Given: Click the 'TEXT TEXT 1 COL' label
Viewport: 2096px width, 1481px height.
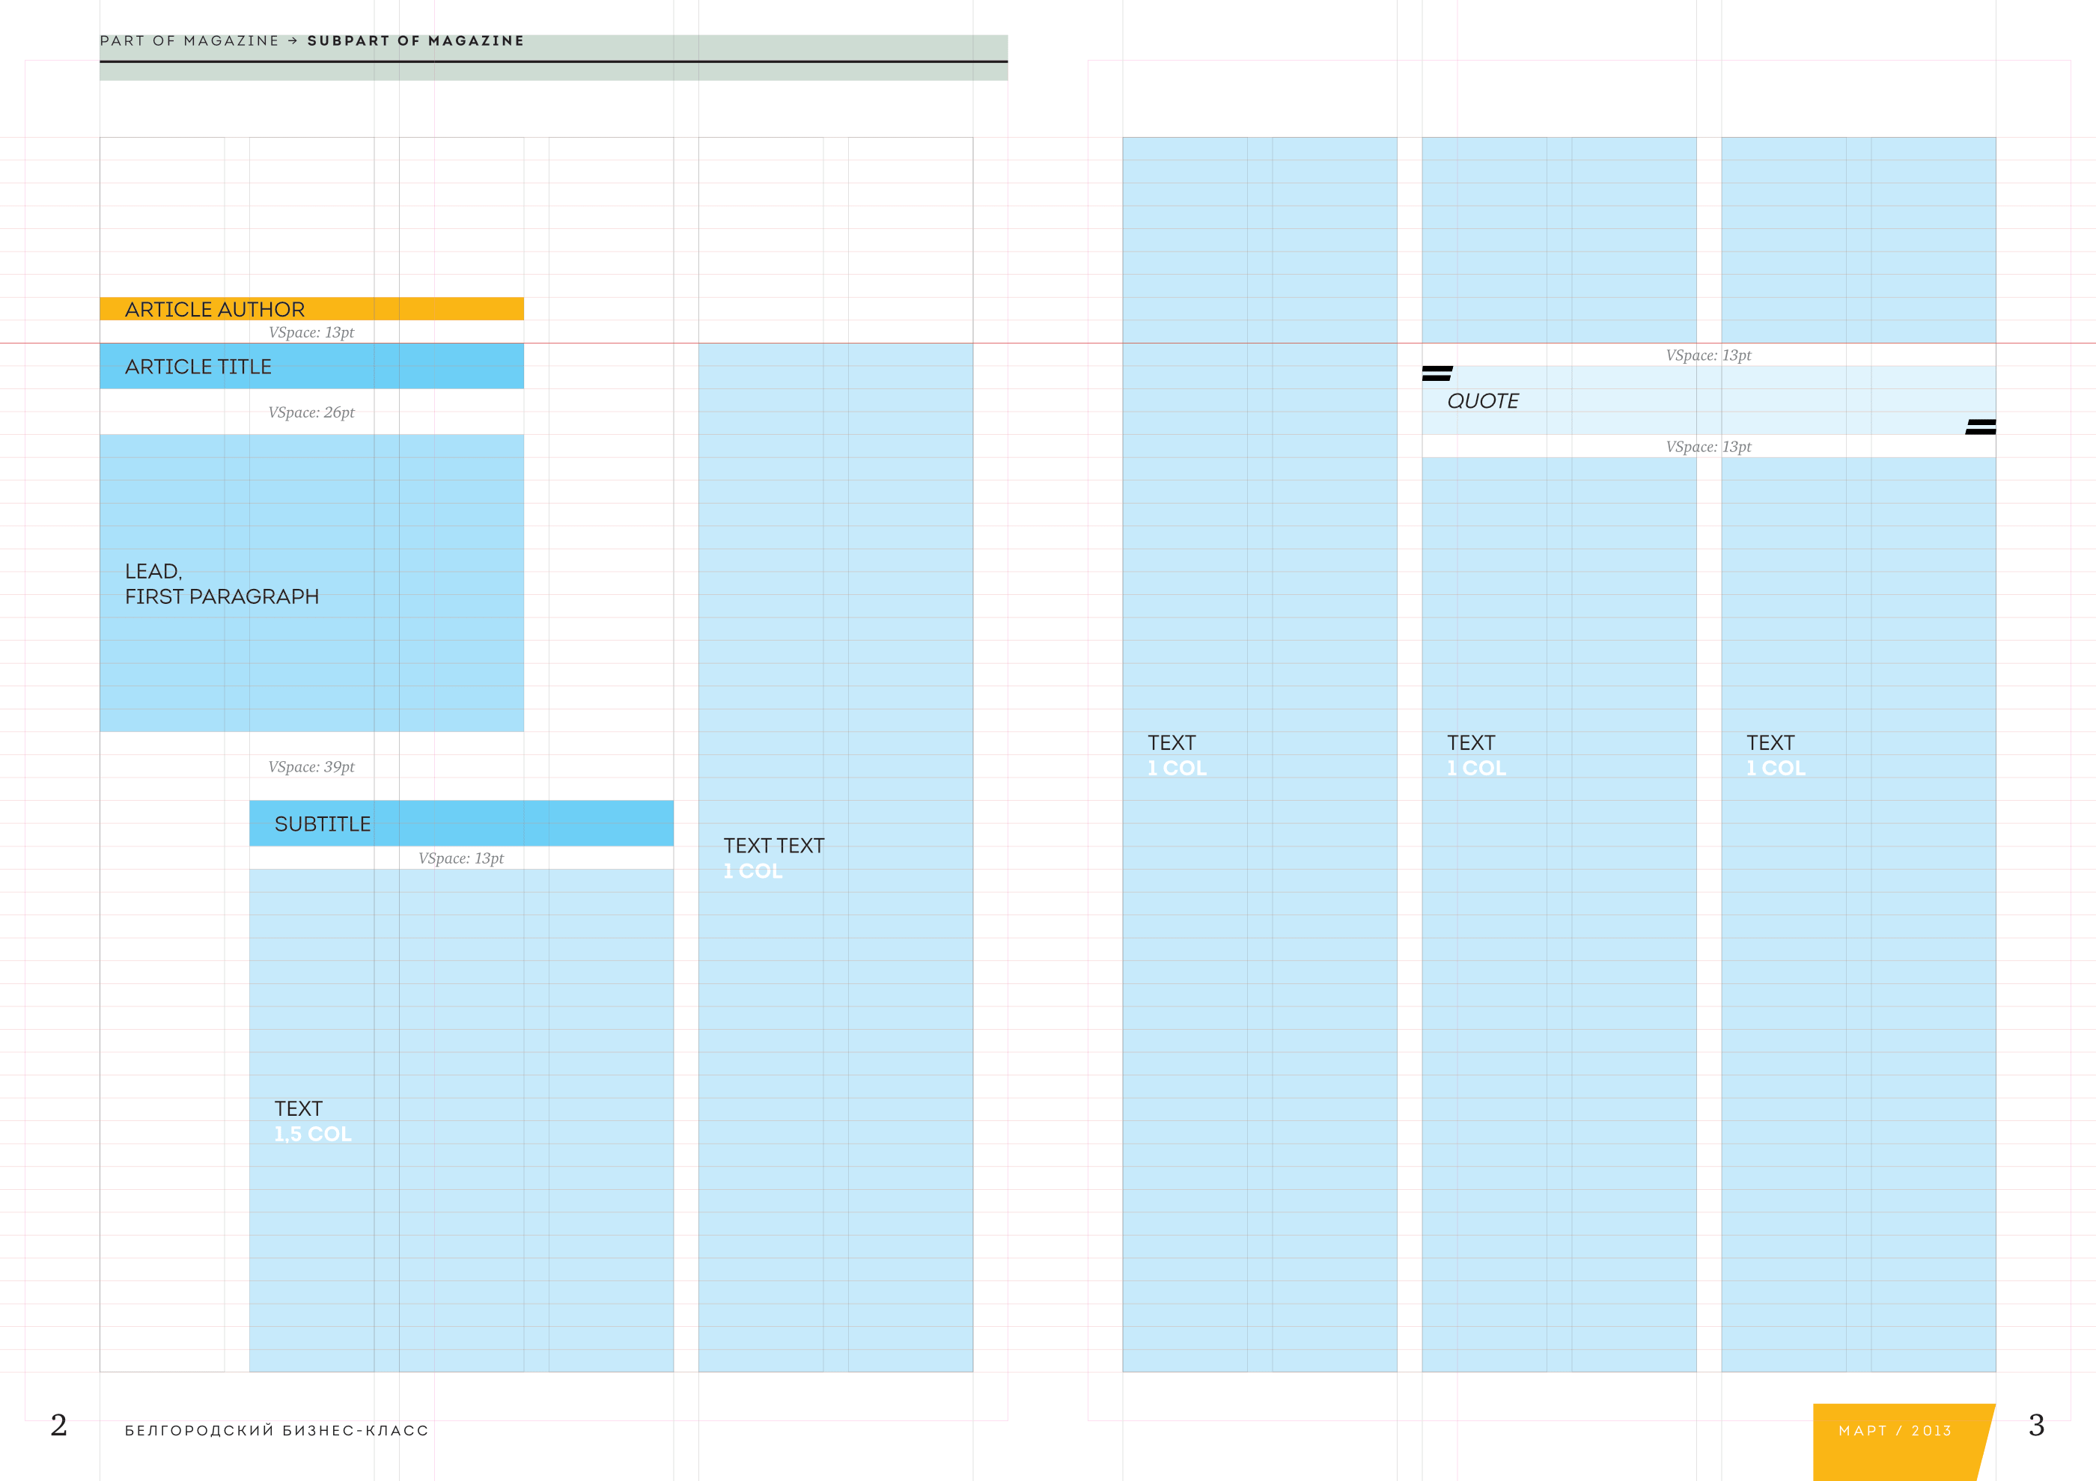Looking at the screenshot, I should 774,858.
